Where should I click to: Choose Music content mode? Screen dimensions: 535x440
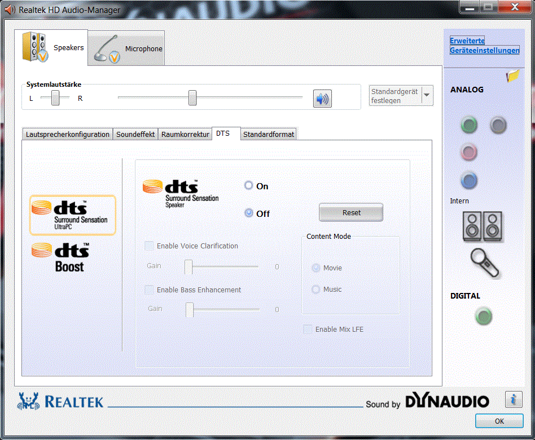tap(316, 290)
